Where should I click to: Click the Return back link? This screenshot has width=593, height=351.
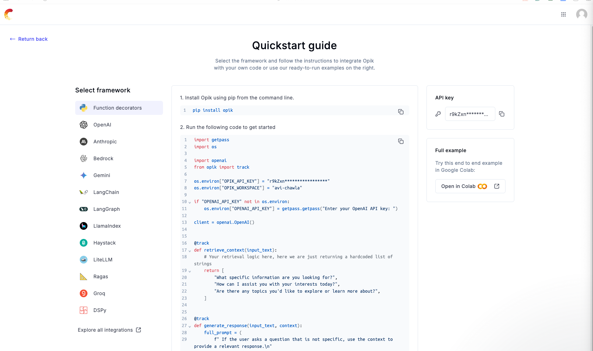(29, 39)
